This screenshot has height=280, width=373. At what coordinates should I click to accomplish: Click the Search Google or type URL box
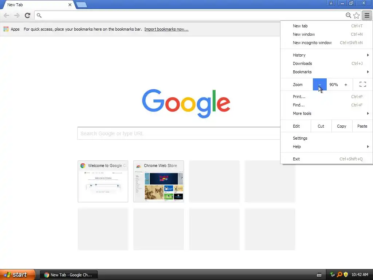coord(178,133)
